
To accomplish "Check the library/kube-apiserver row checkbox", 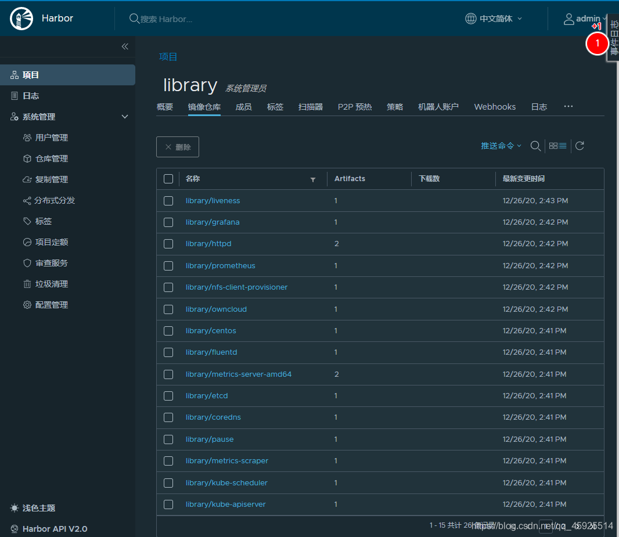I will 168,504.
